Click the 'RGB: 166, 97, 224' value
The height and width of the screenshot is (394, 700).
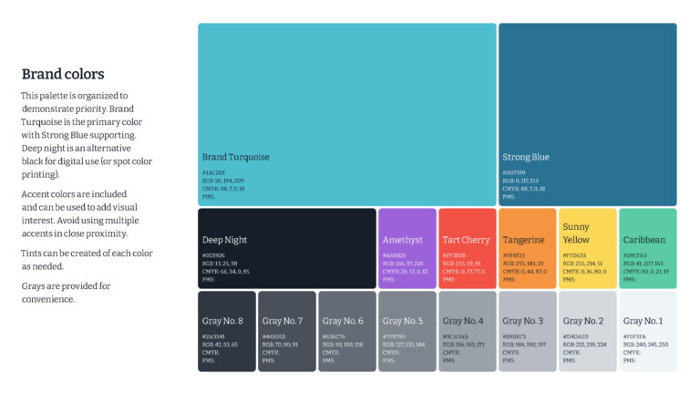click(403, 264)
